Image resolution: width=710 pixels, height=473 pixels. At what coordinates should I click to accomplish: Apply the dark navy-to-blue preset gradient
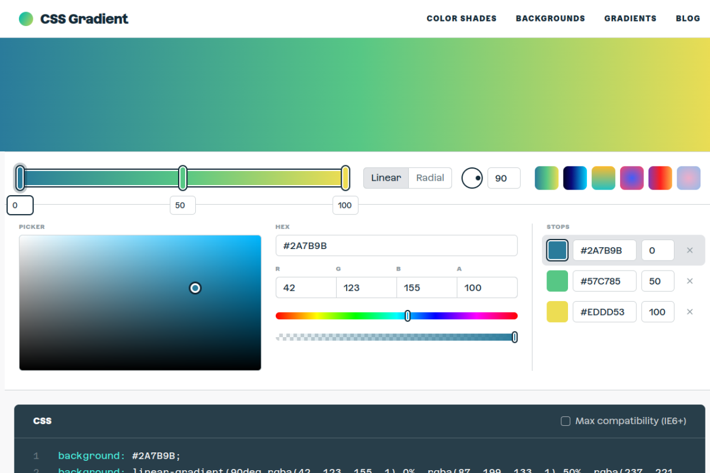pyautogui.click(x=575, y=178)
